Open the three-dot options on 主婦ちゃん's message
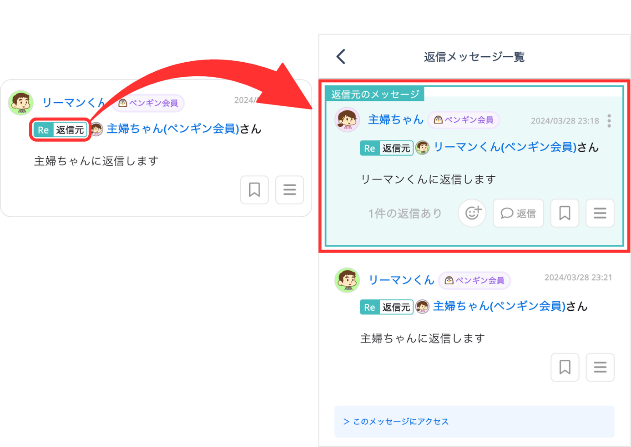The image size is (631, 447). point(609,121)
